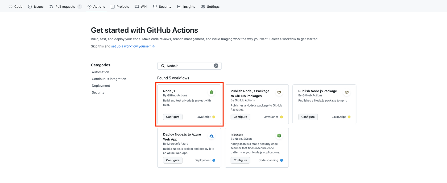Open repository Settings tab
This screenshot has height=183, width=447.
point(210,7)
